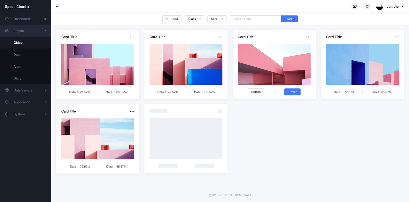Viewport: 409px width, 202px height.
Task: Click the Data Service pie chart icon
Action: (x=7, y=90)
